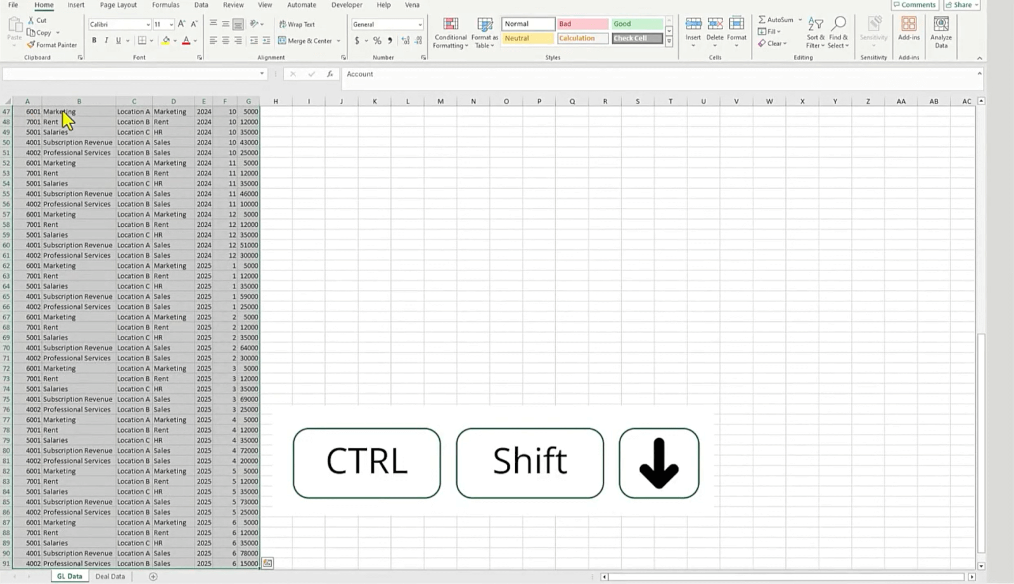Screen dimensions: 1014x584
Task: Open the Comments pane
Action: pyautogui.click(x=915, y=5)
